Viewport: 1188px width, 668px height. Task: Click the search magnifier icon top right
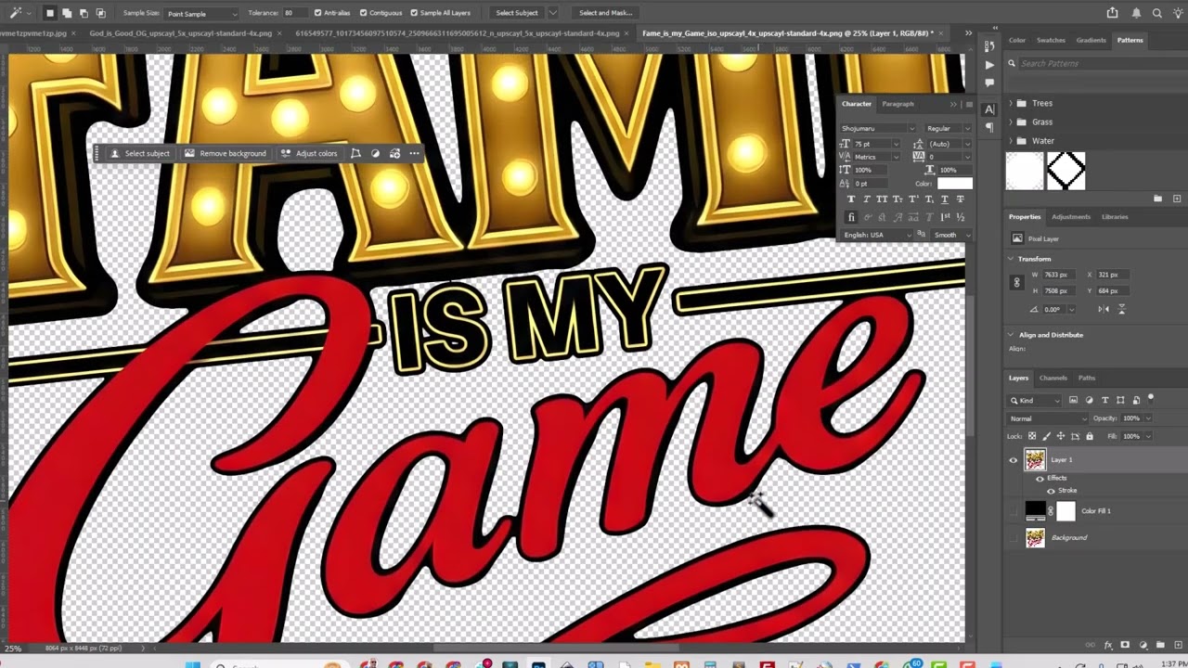(x=1156, y=13)
